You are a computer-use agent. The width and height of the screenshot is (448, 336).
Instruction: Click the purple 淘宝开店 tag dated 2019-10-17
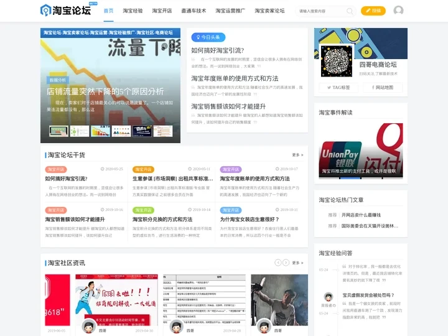tap(231, 169)
